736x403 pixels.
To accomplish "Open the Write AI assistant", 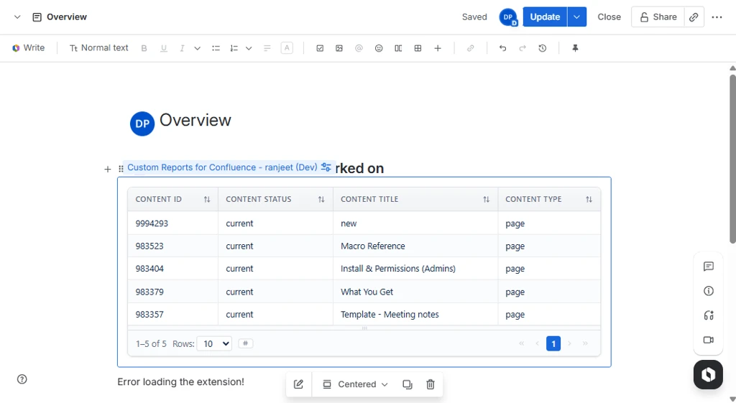I will click(x=28, y=48).
